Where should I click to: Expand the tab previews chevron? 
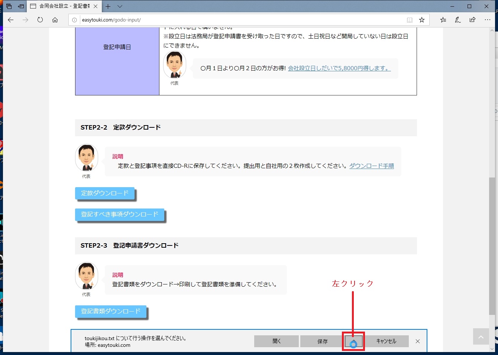point(120,6)
